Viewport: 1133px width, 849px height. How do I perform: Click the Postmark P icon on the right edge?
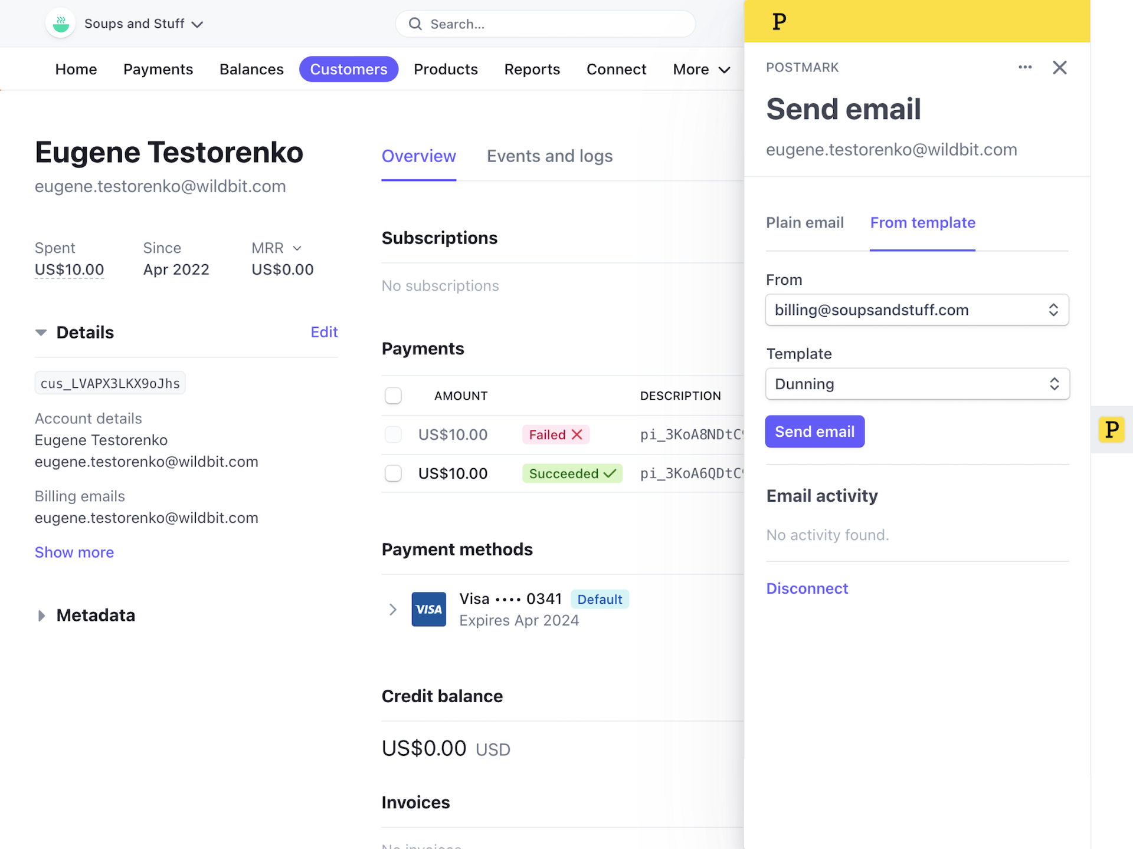click(1112, 430)
